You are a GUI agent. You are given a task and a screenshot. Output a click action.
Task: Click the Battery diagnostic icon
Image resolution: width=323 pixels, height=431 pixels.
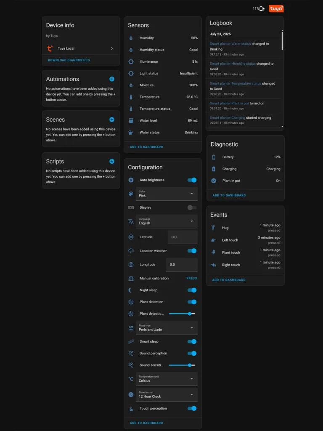tap(214, 157)
